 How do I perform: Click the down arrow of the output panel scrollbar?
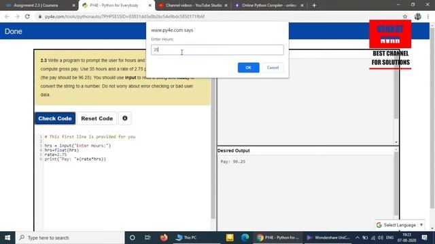point(396,142)
